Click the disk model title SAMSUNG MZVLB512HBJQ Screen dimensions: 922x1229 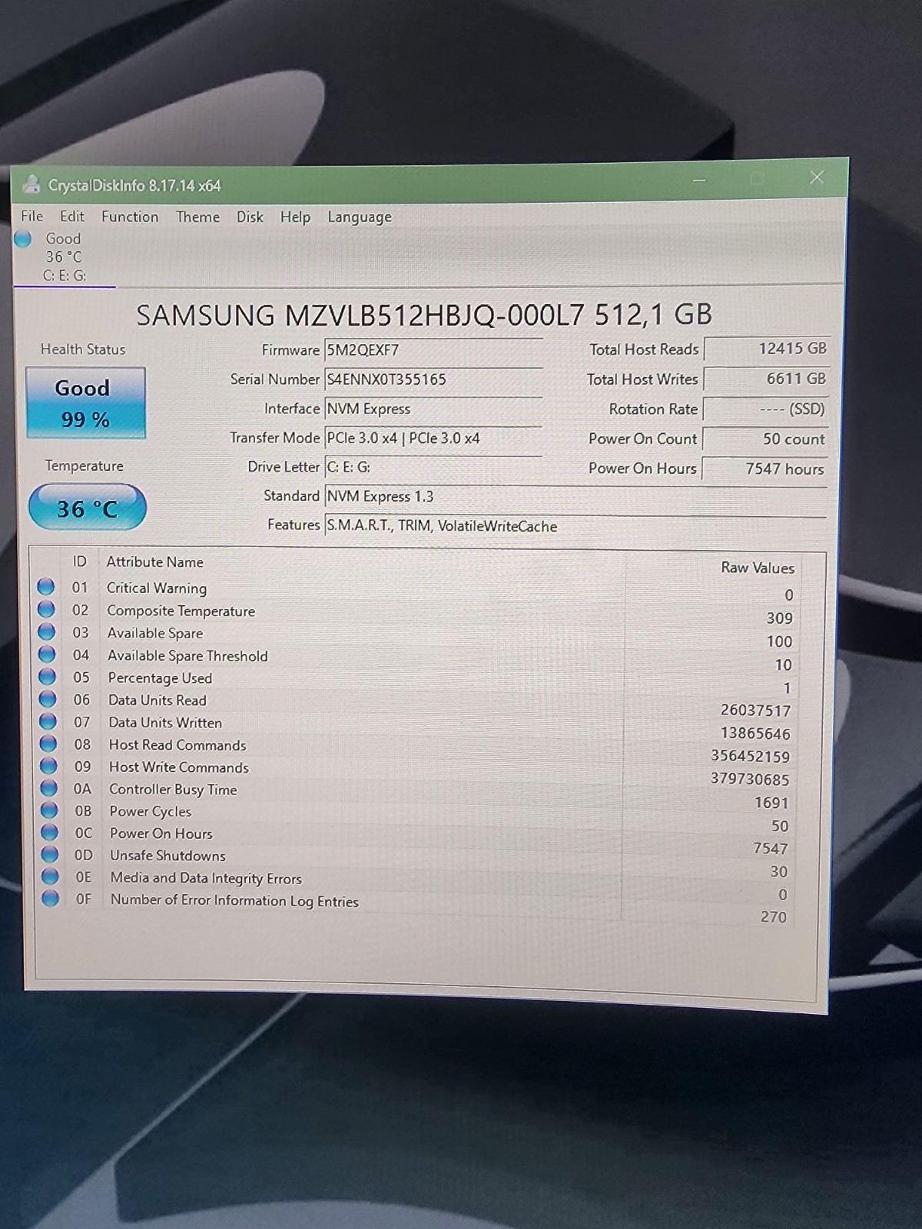coord(424,315)
